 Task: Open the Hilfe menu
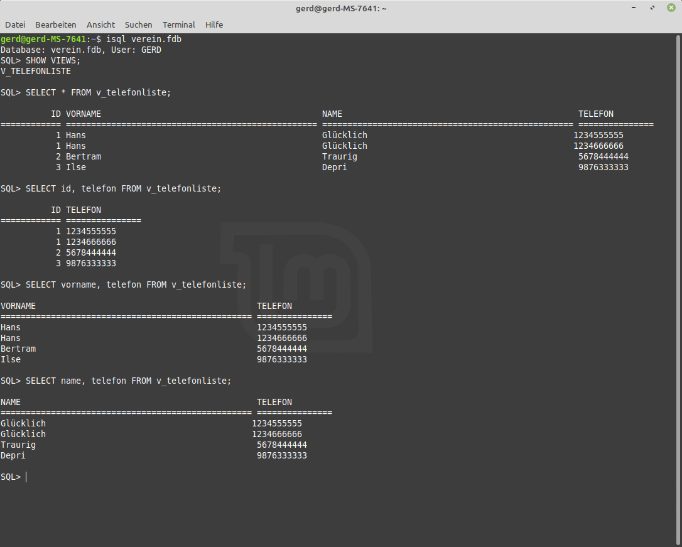tap(214, 24)
